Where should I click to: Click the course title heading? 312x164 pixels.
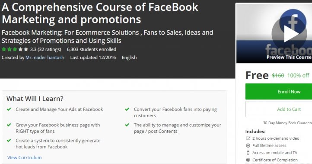point(100,13)
